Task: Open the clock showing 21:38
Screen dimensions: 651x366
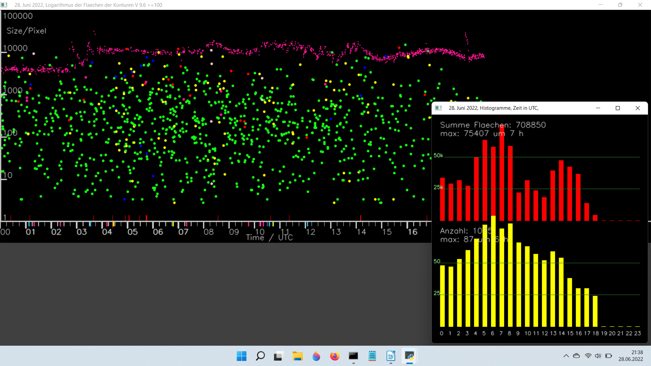Action: point(637,352)
